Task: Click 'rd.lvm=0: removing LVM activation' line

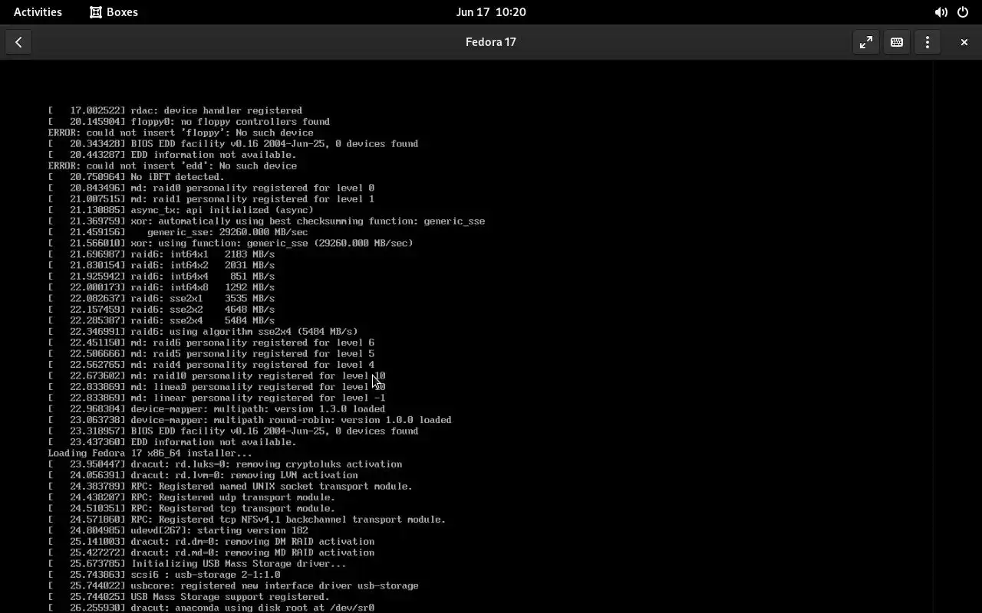Action: [x=203, y=475]
